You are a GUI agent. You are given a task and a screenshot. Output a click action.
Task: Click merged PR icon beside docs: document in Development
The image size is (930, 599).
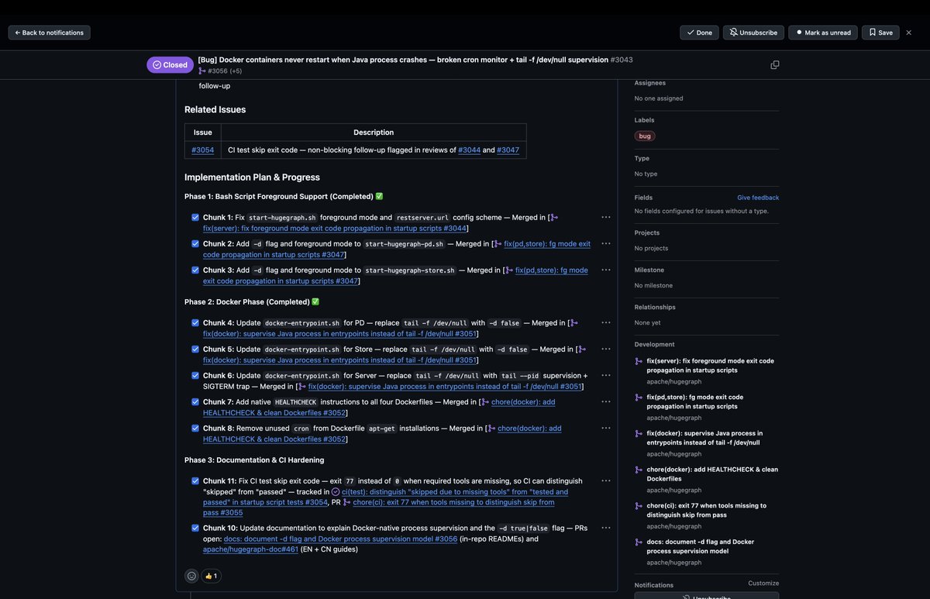point(639,542)
